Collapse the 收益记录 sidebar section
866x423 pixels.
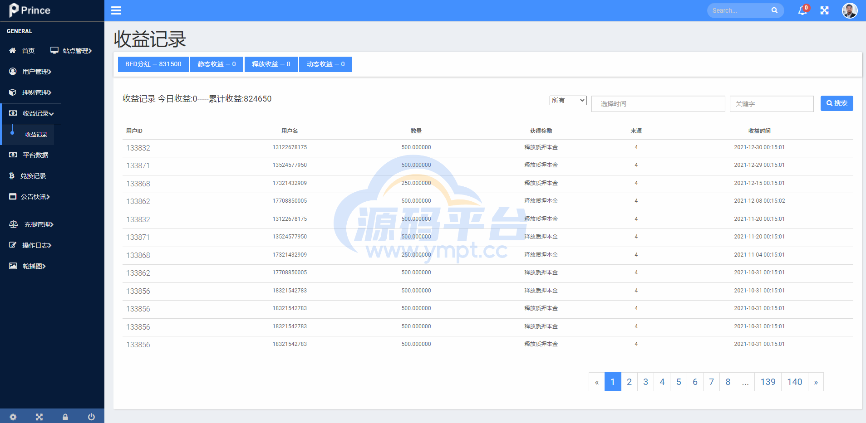38,113
